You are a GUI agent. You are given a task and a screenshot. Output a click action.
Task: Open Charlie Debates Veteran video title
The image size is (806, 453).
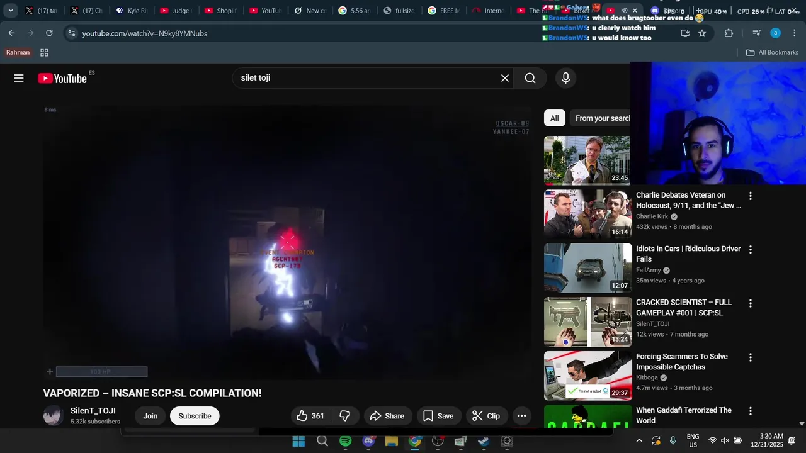688,200
